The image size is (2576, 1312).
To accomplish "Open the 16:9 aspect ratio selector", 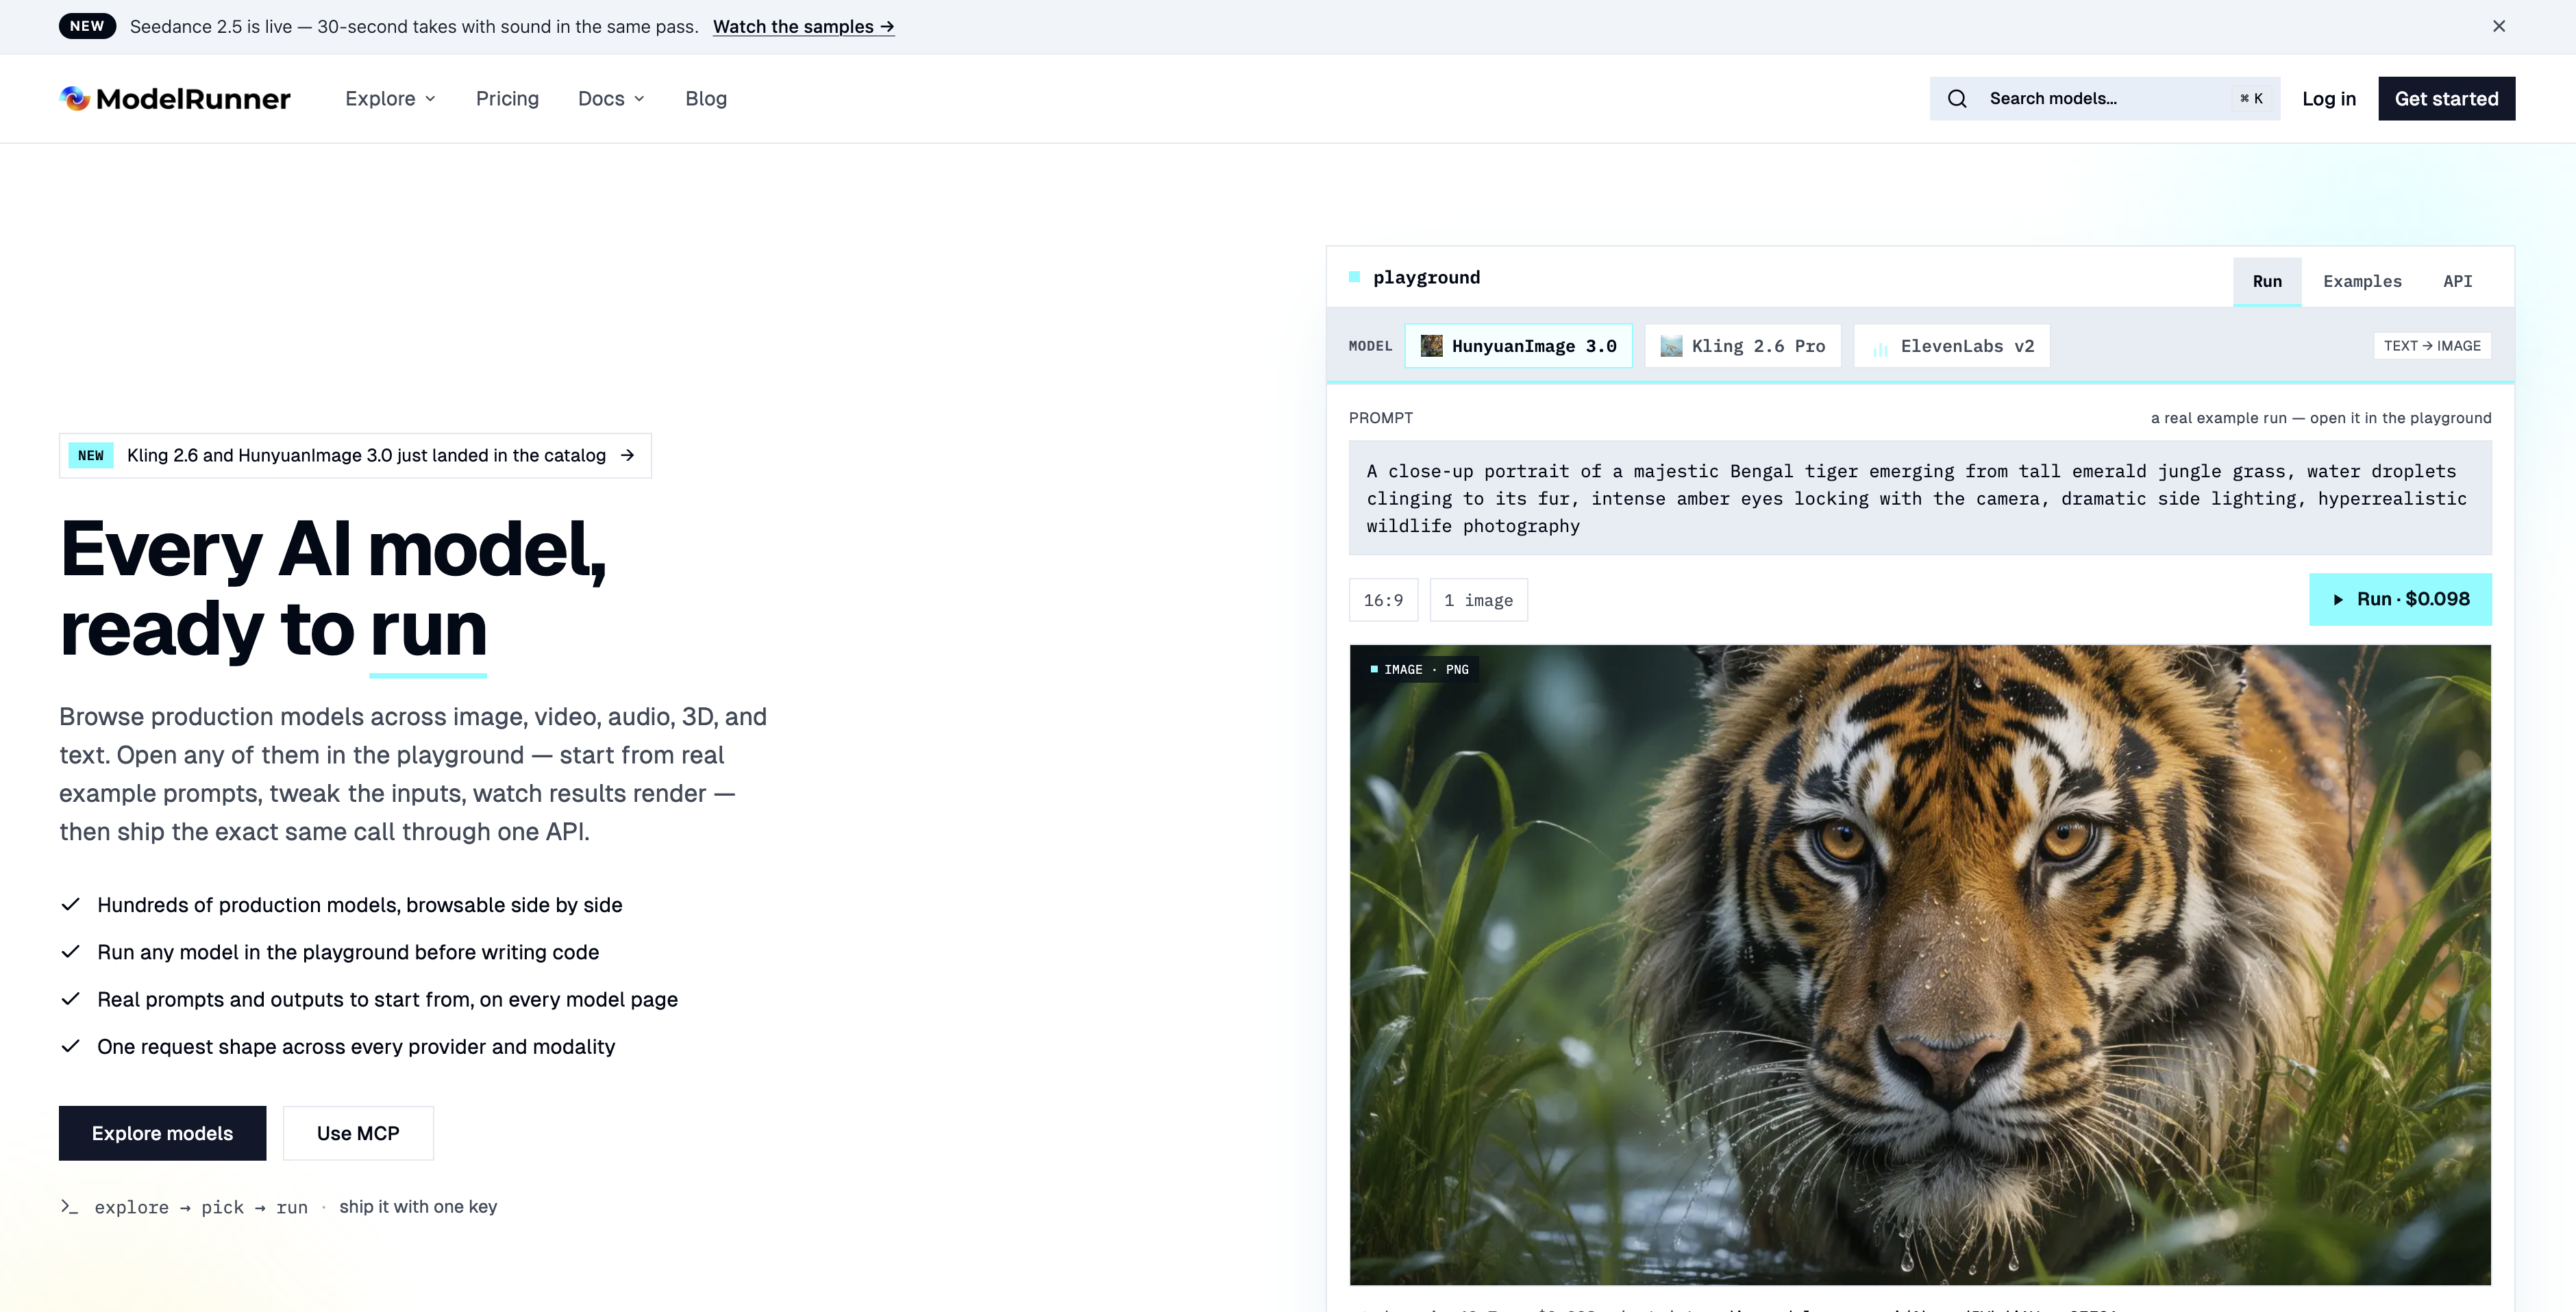I will pyautogui.click(x=1383, y=600).
